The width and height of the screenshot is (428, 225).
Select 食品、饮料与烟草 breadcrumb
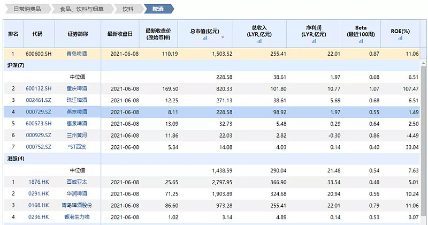[x=82, y=9]
